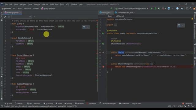The height and width of the screenshot is (110, 196).
Task: Open the Spring tool window
Action: [68, 104]
